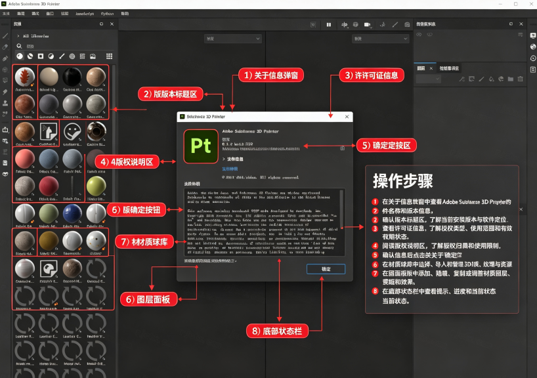Open the 窗口 menu in menu bar
537x378 pixels.
point(50,14)
